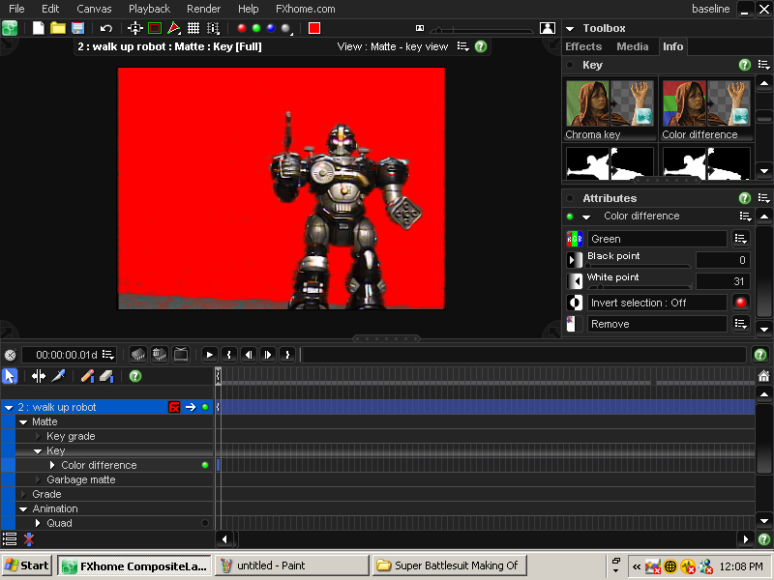Open untitled - Paint from taskbar
This screenshot has width=774, height=580.
[291, 565]
